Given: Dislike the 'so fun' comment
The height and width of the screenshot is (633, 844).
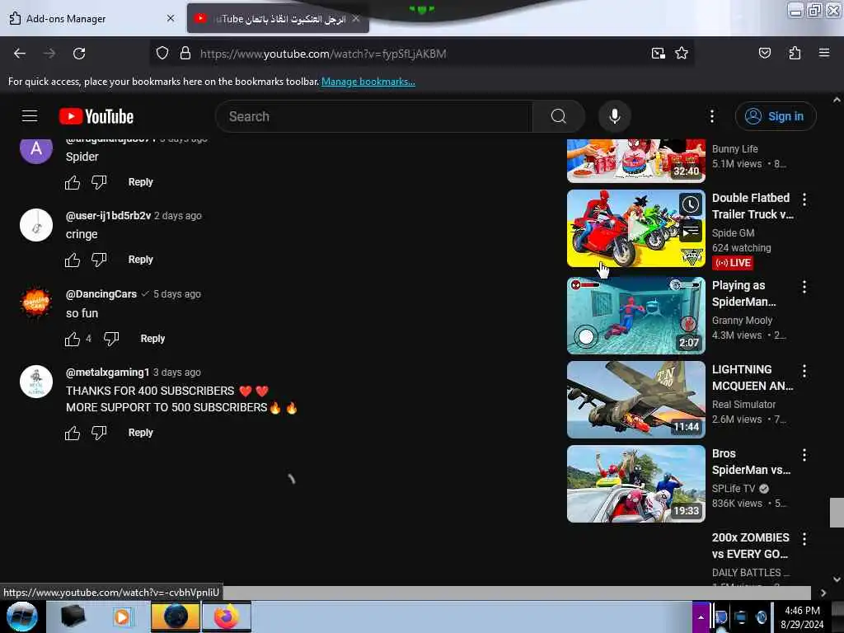Looking at the screenshot, I should pos(111,339).
